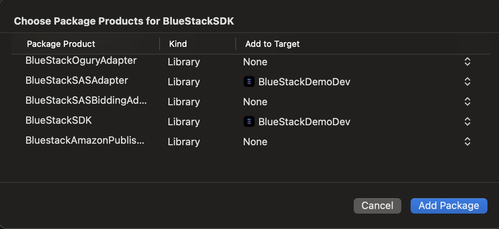This screenshot has height=229, width=499.
Task: Open target stepper arrows for BlueStackSDK
Action: [x=467, y=121]
